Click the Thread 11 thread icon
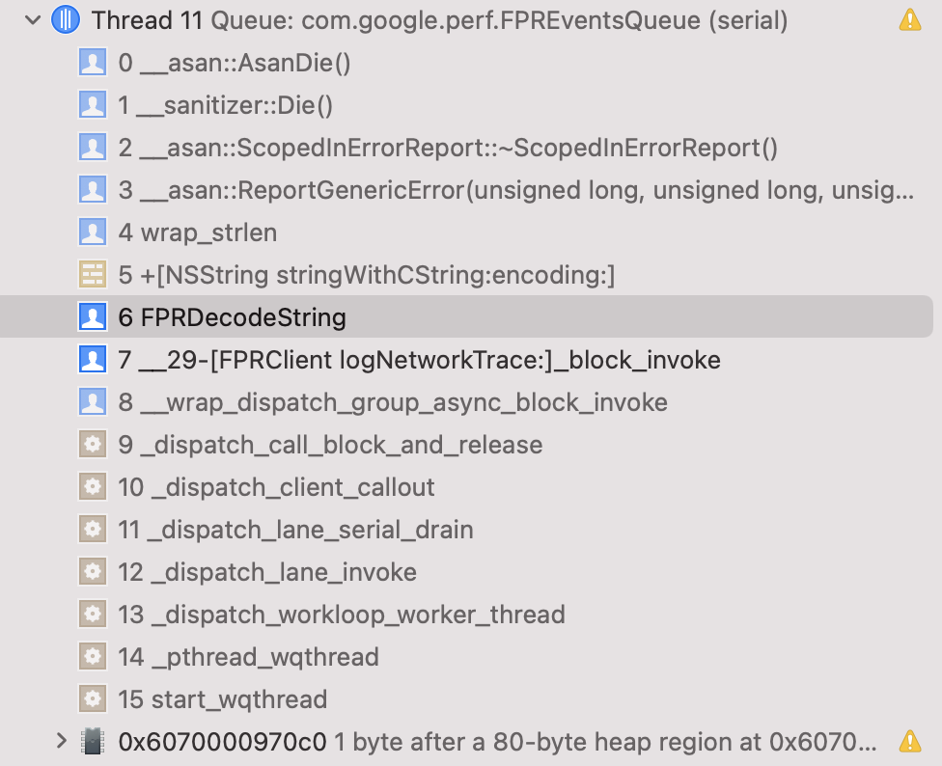Viewport: 942px width, 766px height. tap(66, 19)
